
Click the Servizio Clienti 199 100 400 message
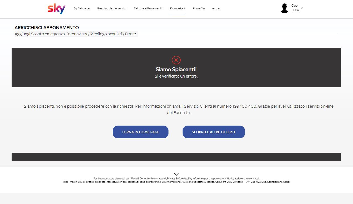(179, 109)
